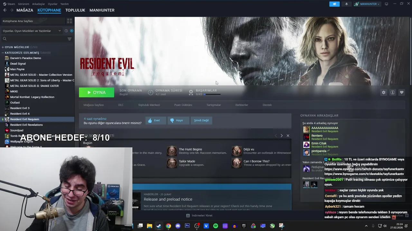Open the TOPLULUK tab

point(75,10)
